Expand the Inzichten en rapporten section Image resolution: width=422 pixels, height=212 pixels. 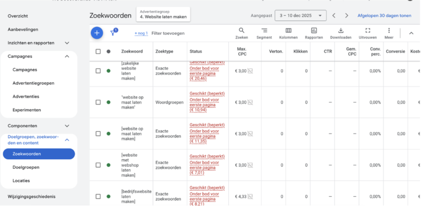67,43
